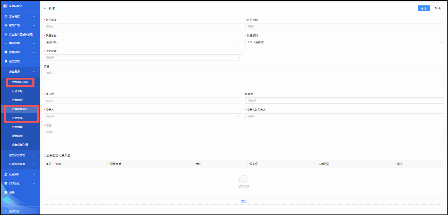
Task: Click the 应急管理 person icon
Action: [x=6, y=61]
